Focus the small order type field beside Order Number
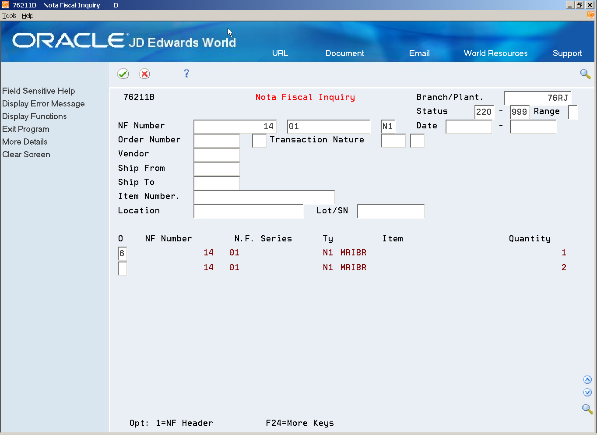The width and height of the screenshot is (597, 435). tap(260, 141)
